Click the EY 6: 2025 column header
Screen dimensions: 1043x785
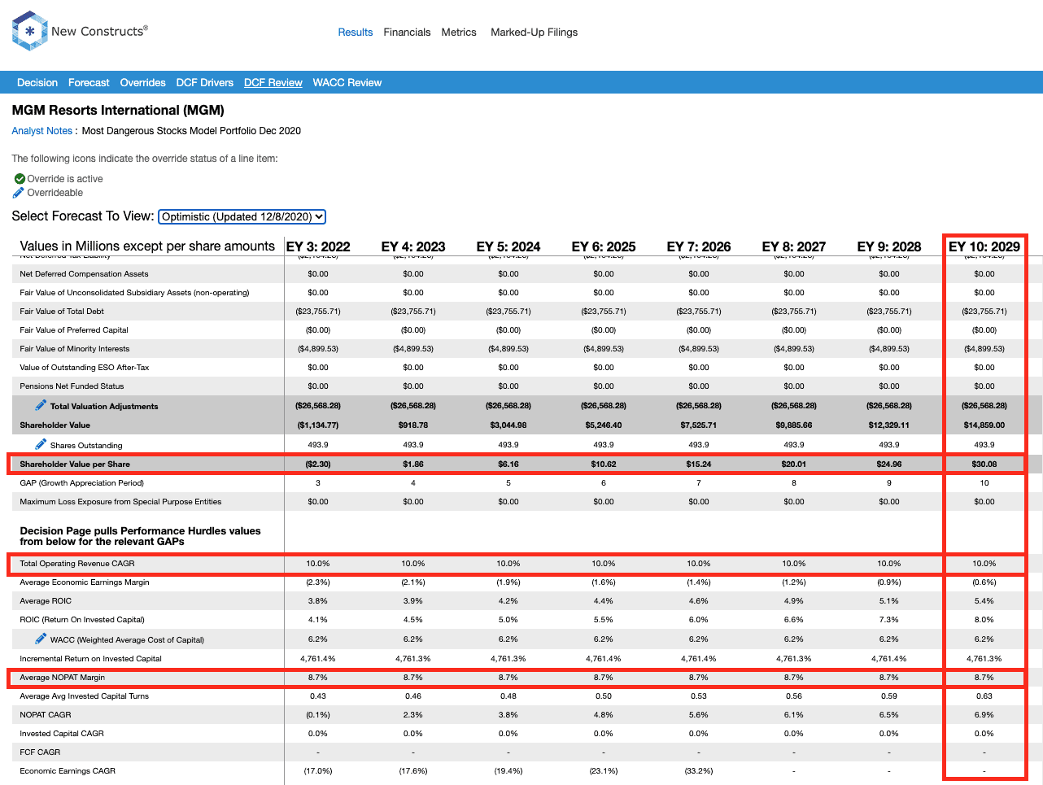(604, 246)
